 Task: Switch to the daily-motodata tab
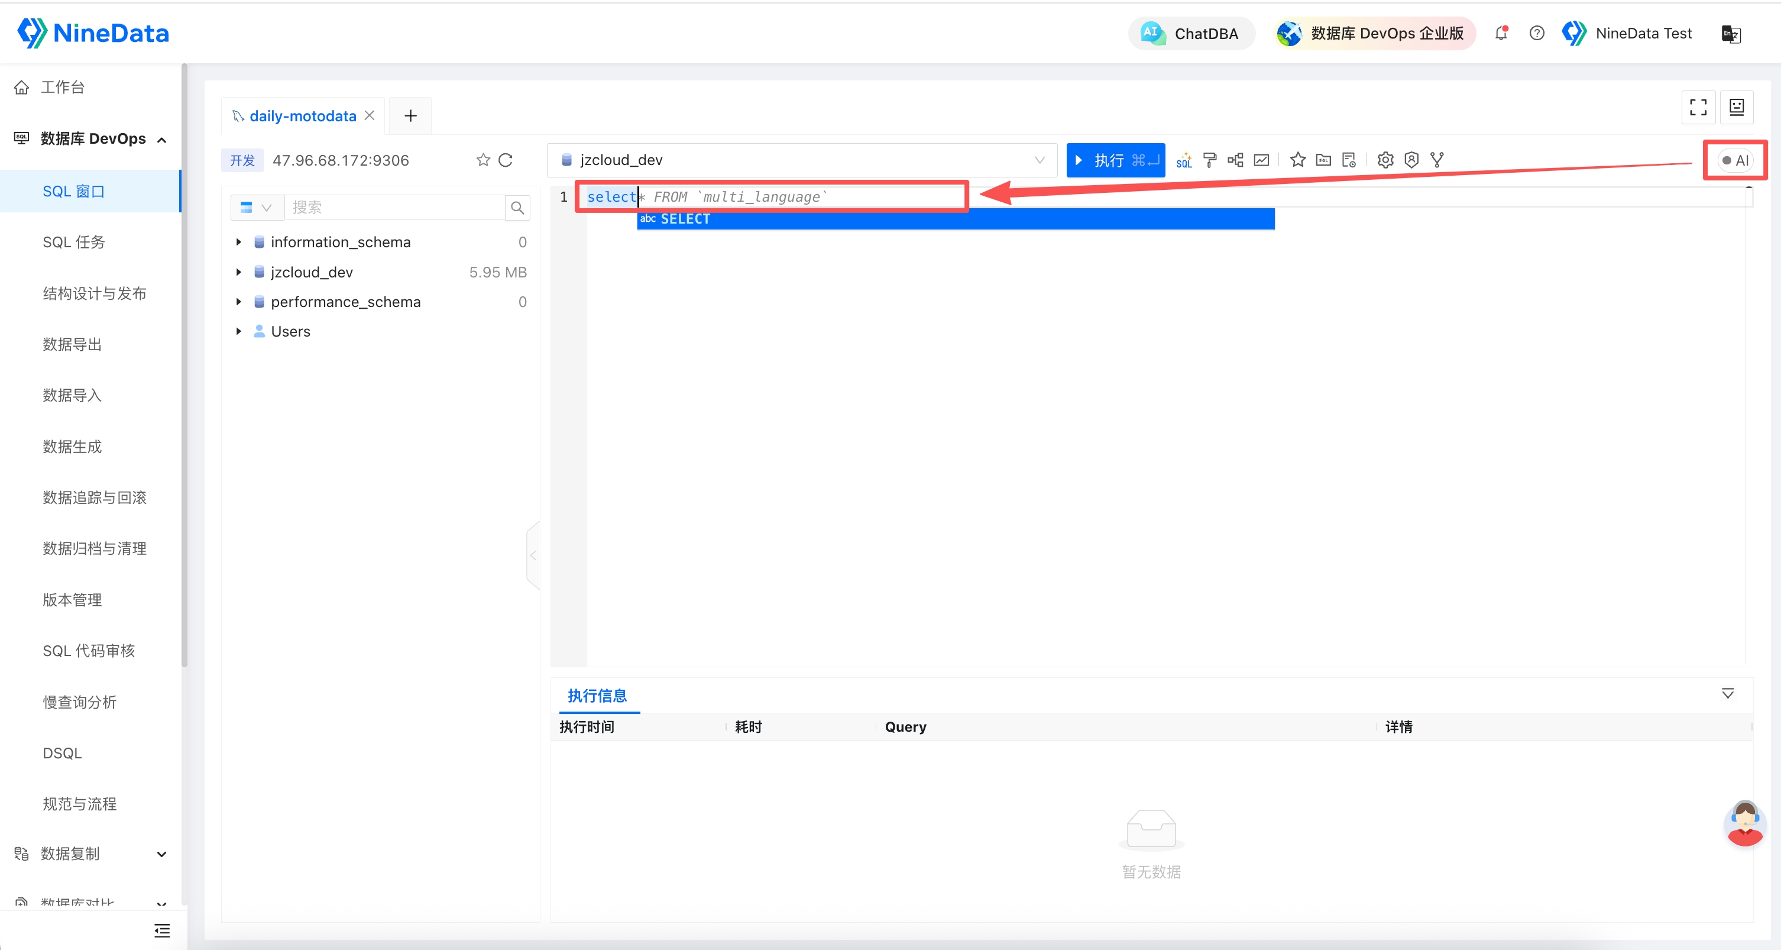[302, 116]
